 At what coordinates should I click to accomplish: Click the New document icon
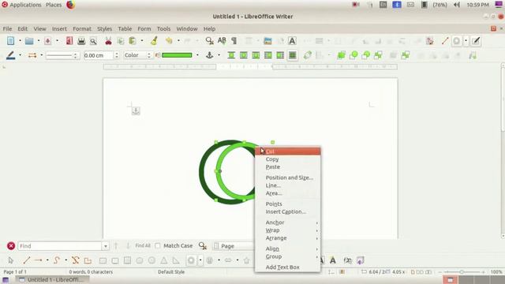(x=10, y=41)
